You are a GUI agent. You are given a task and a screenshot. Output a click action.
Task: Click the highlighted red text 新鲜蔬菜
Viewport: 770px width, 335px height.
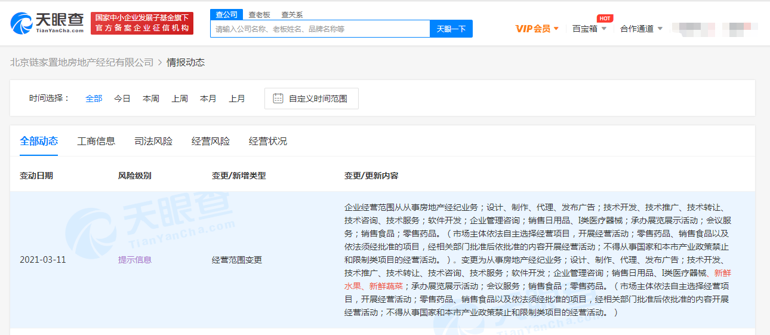pyautogui.click(x=386, y=286)
